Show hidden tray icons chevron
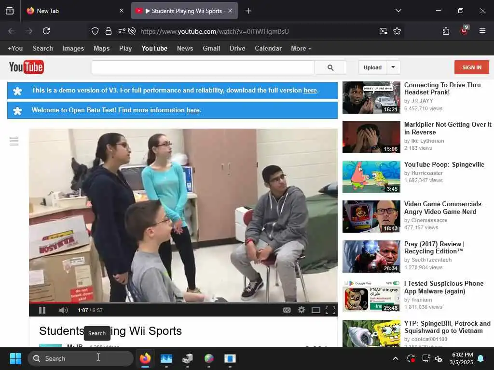This screenshot has height=370, width=494. [x=396, y=358]
